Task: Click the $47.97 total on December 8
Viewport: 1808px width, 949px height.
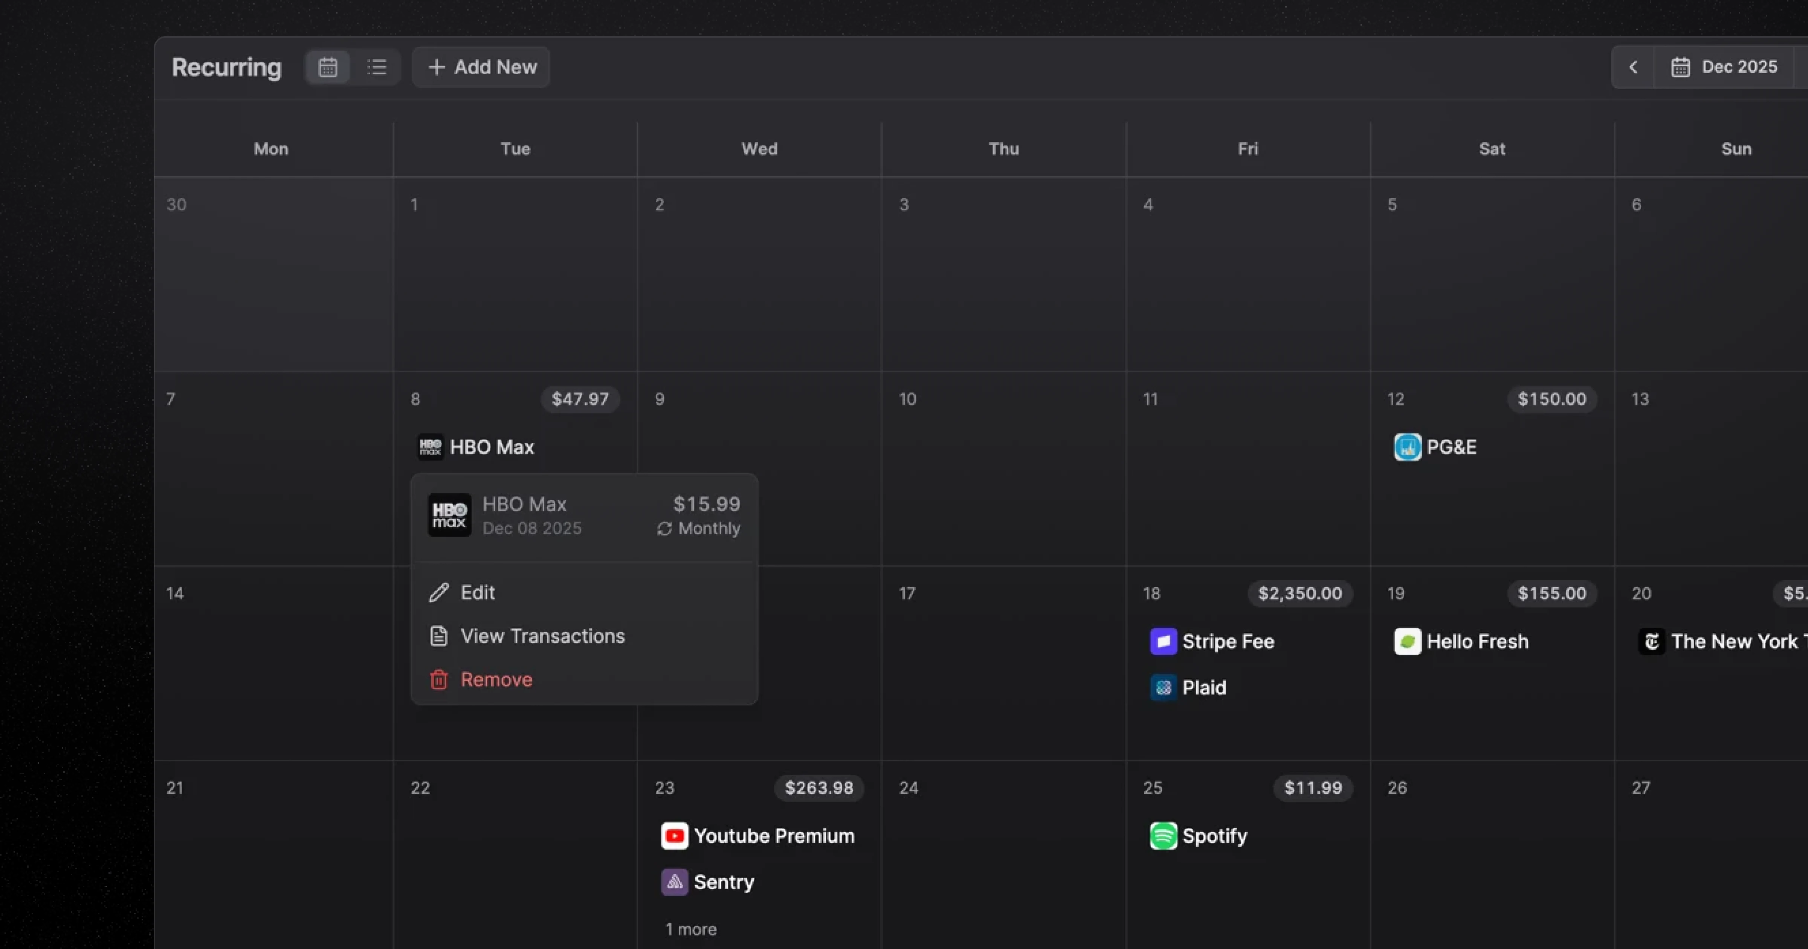Action: tap(579, 399)
